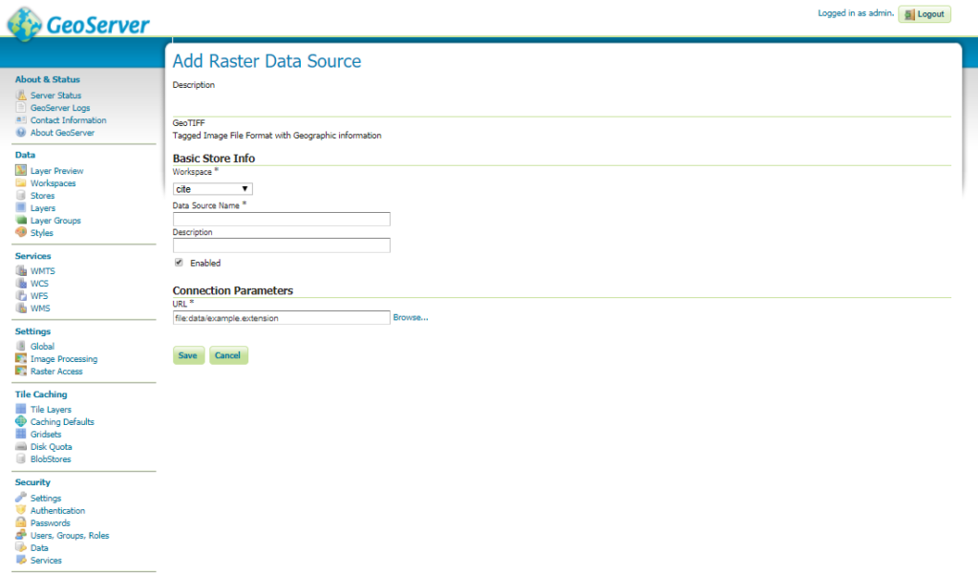Click the Save button
Viewport: 978px width, 574px height.
pos(187,354)
